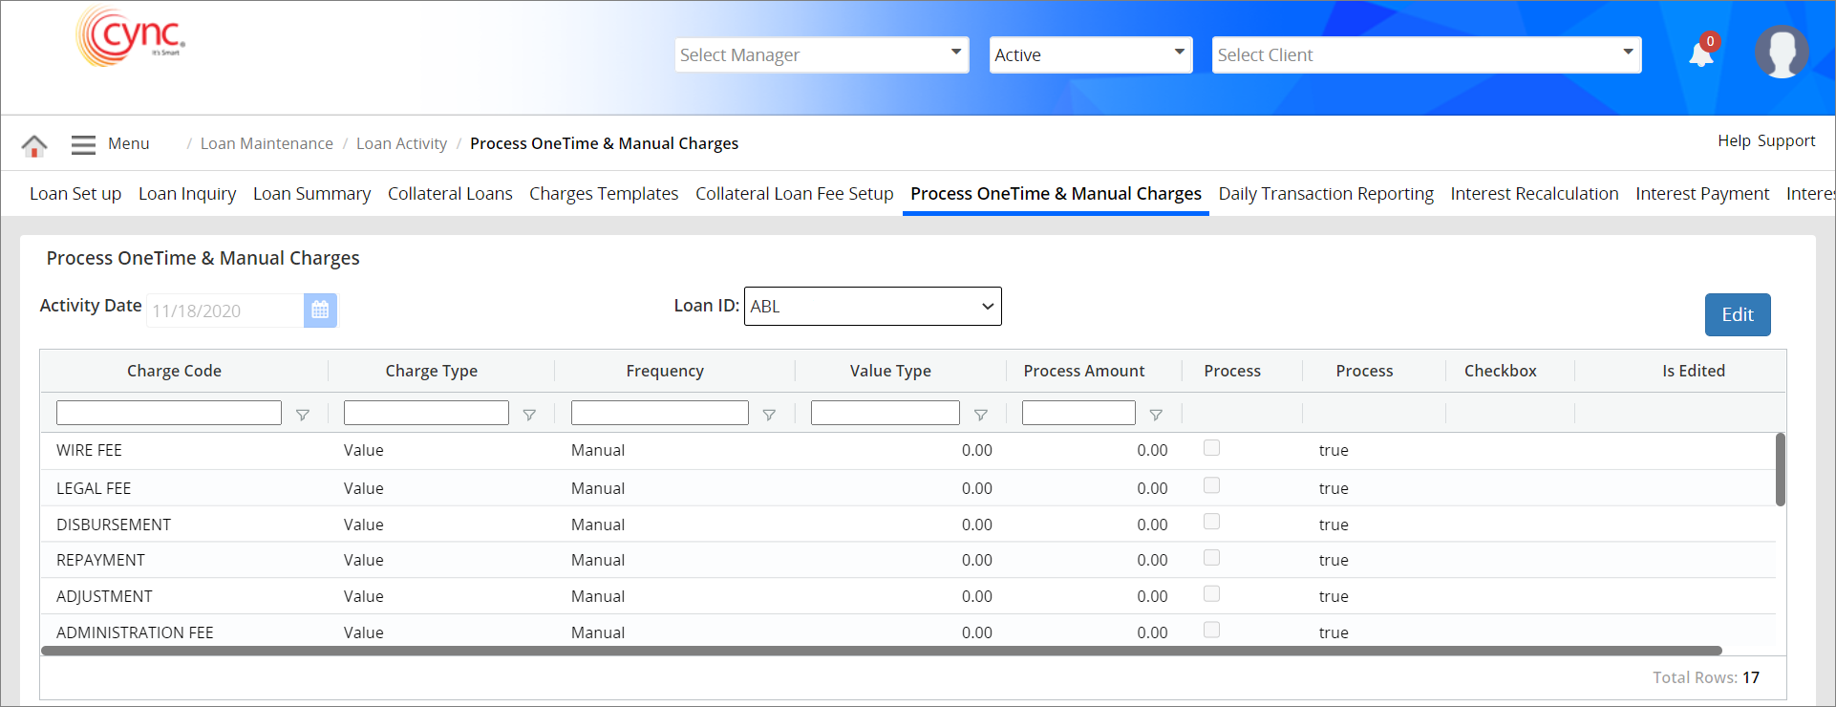
Task: Switch to the Charges Templates tab
Action: click(604, 194)
